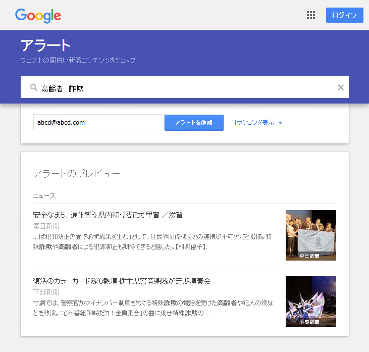
Task: Click the ニュース section label
Action: click(x=44, y=196)
